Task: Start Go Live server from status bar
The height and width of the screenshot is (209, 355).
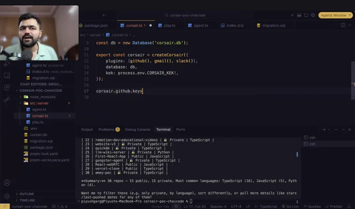Action: (290, 206)
